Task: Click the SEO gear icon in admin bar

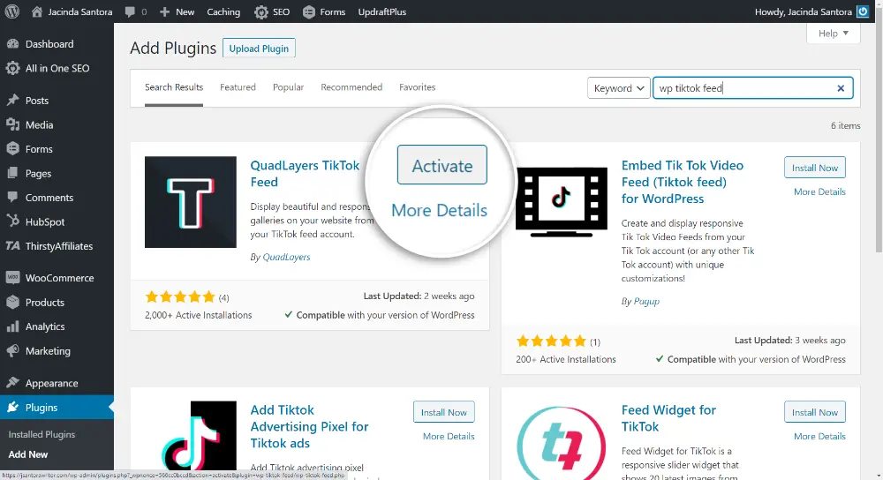Action: 262,11
